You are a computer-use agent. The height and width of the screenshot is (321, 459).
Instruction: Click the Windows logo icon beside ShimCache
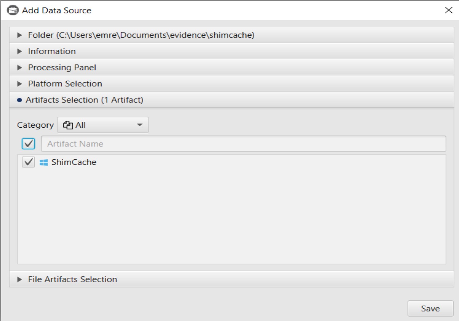click(44, 162)
